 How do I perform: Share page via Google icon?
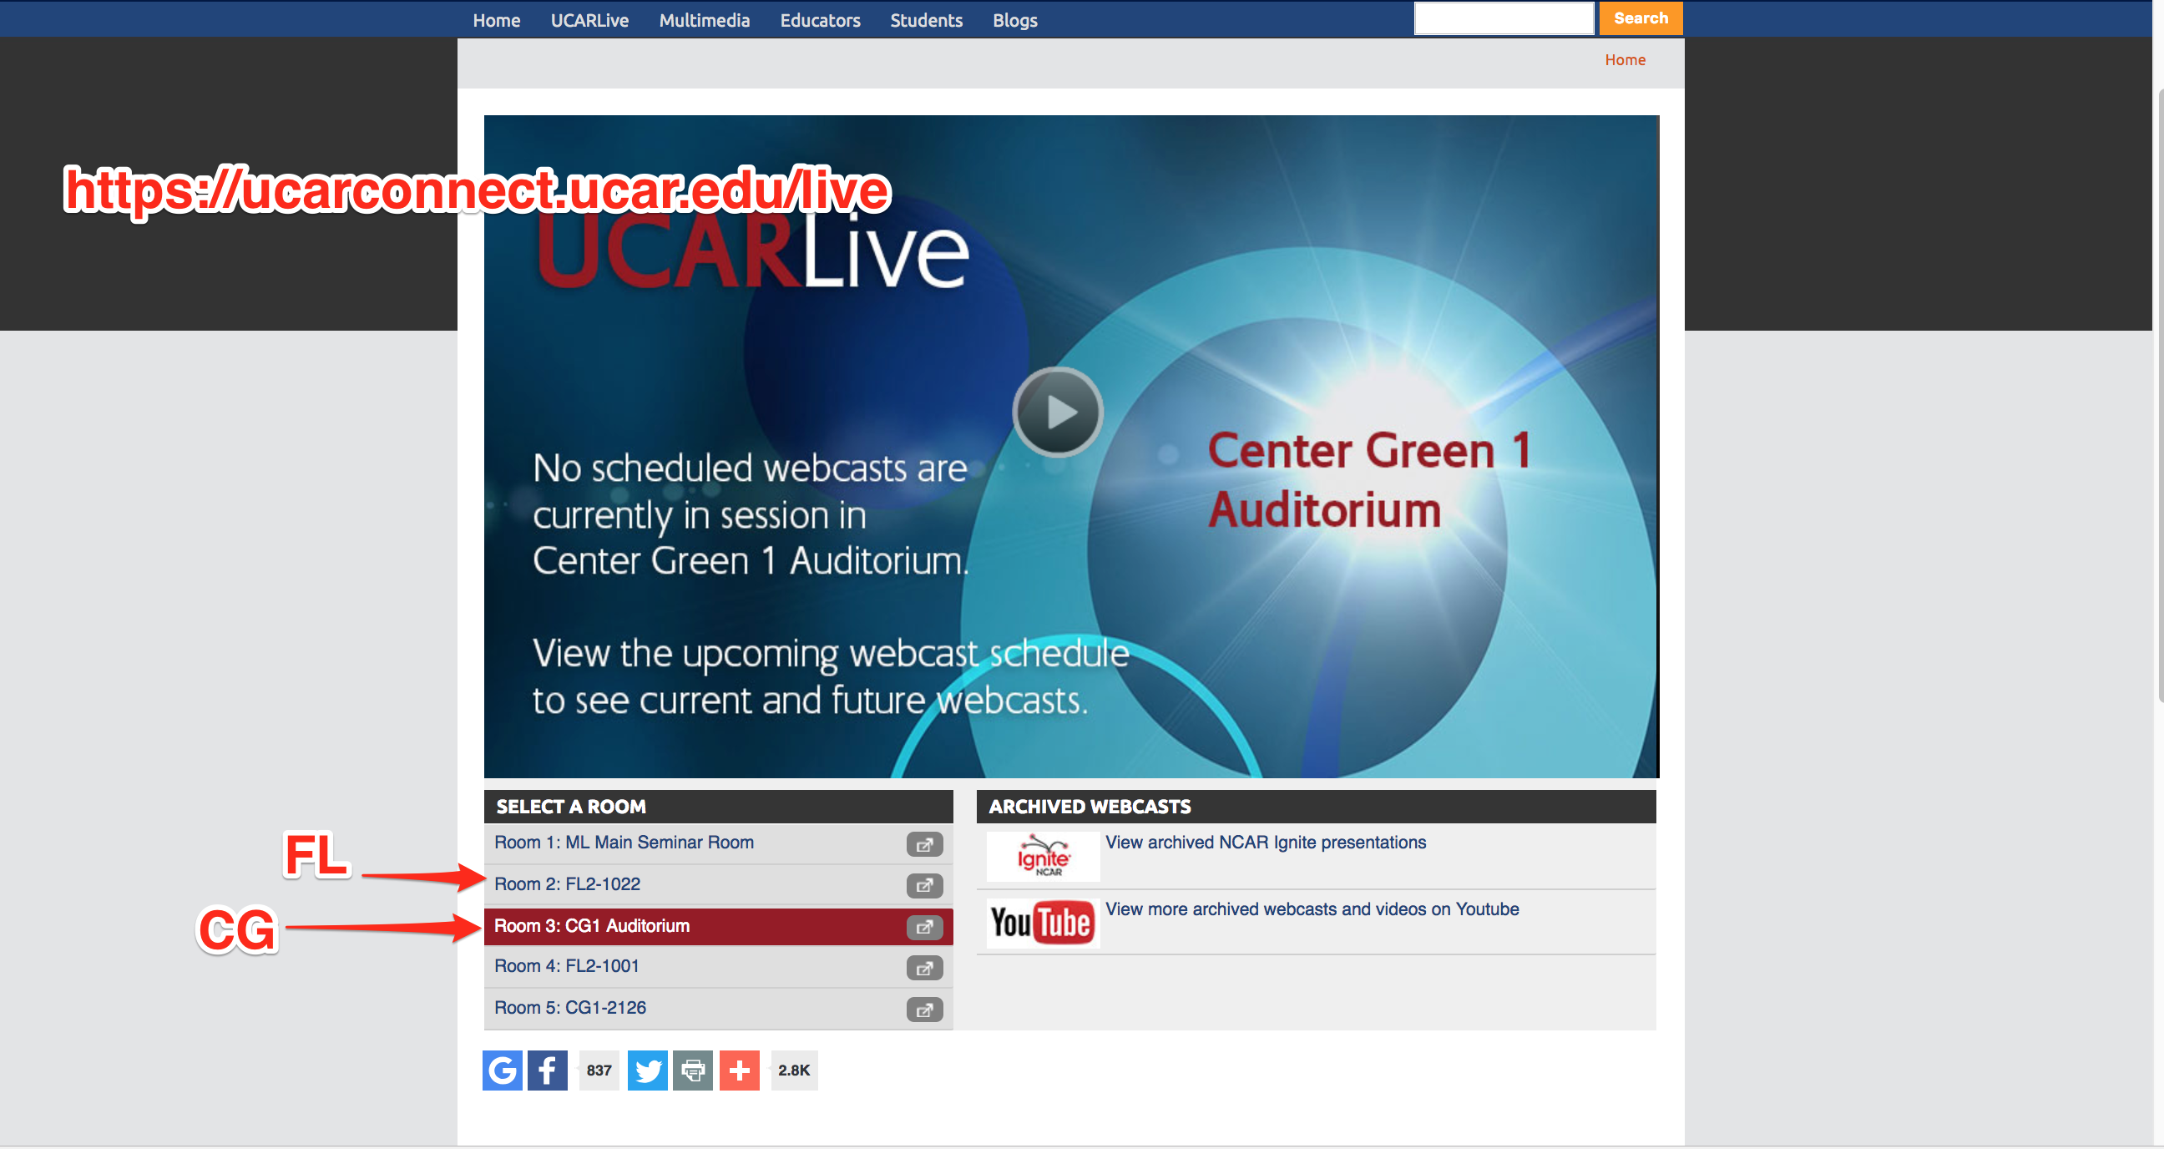pyautogui.click(x=503, y=1070)
